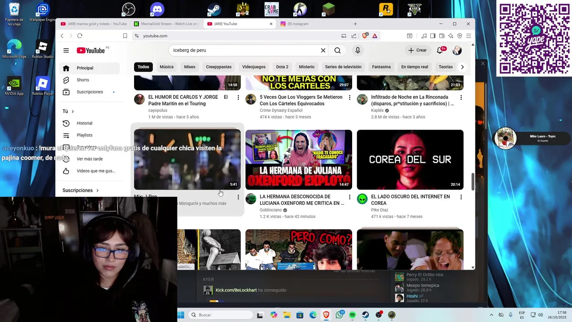Open the Windows Start button
Viewport: 572px width, 322px height.
181,315
